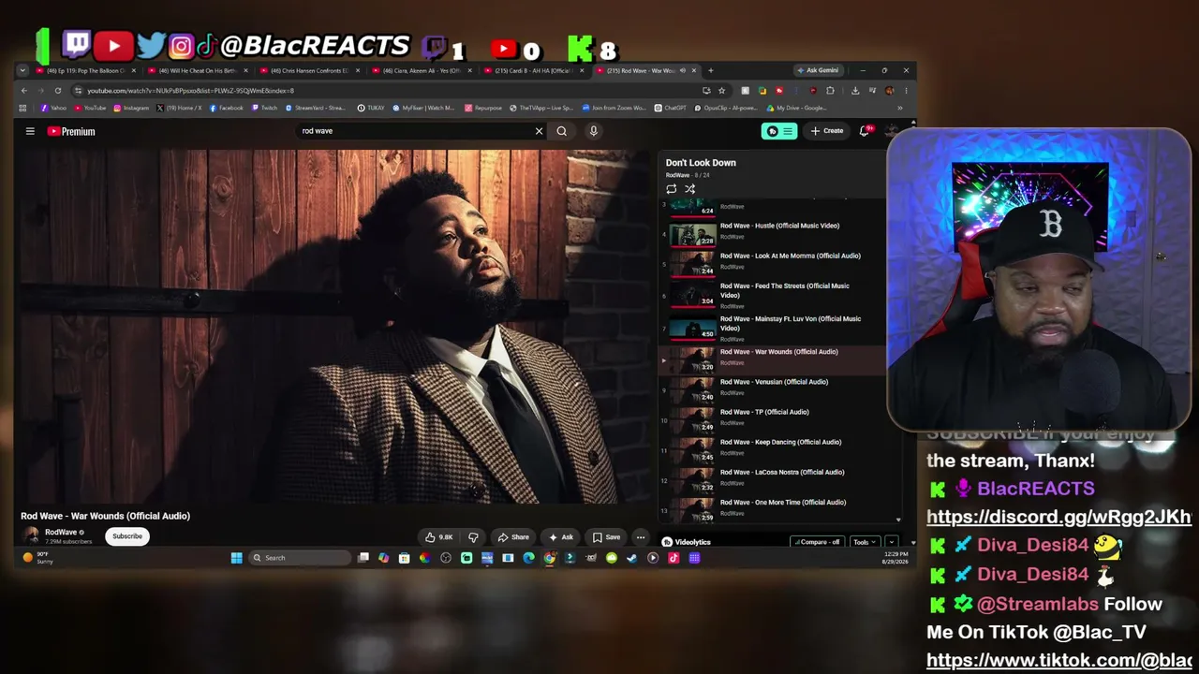
Task: Click the Ask button under video
Action: coord(561,537)
